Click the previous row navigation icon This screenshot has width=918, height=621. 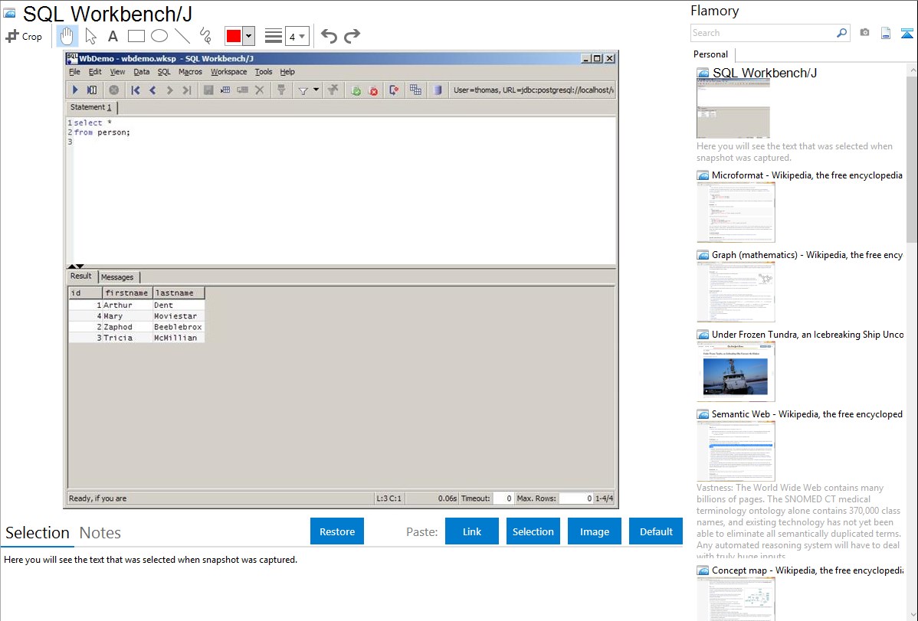click(x=152, y=90)
